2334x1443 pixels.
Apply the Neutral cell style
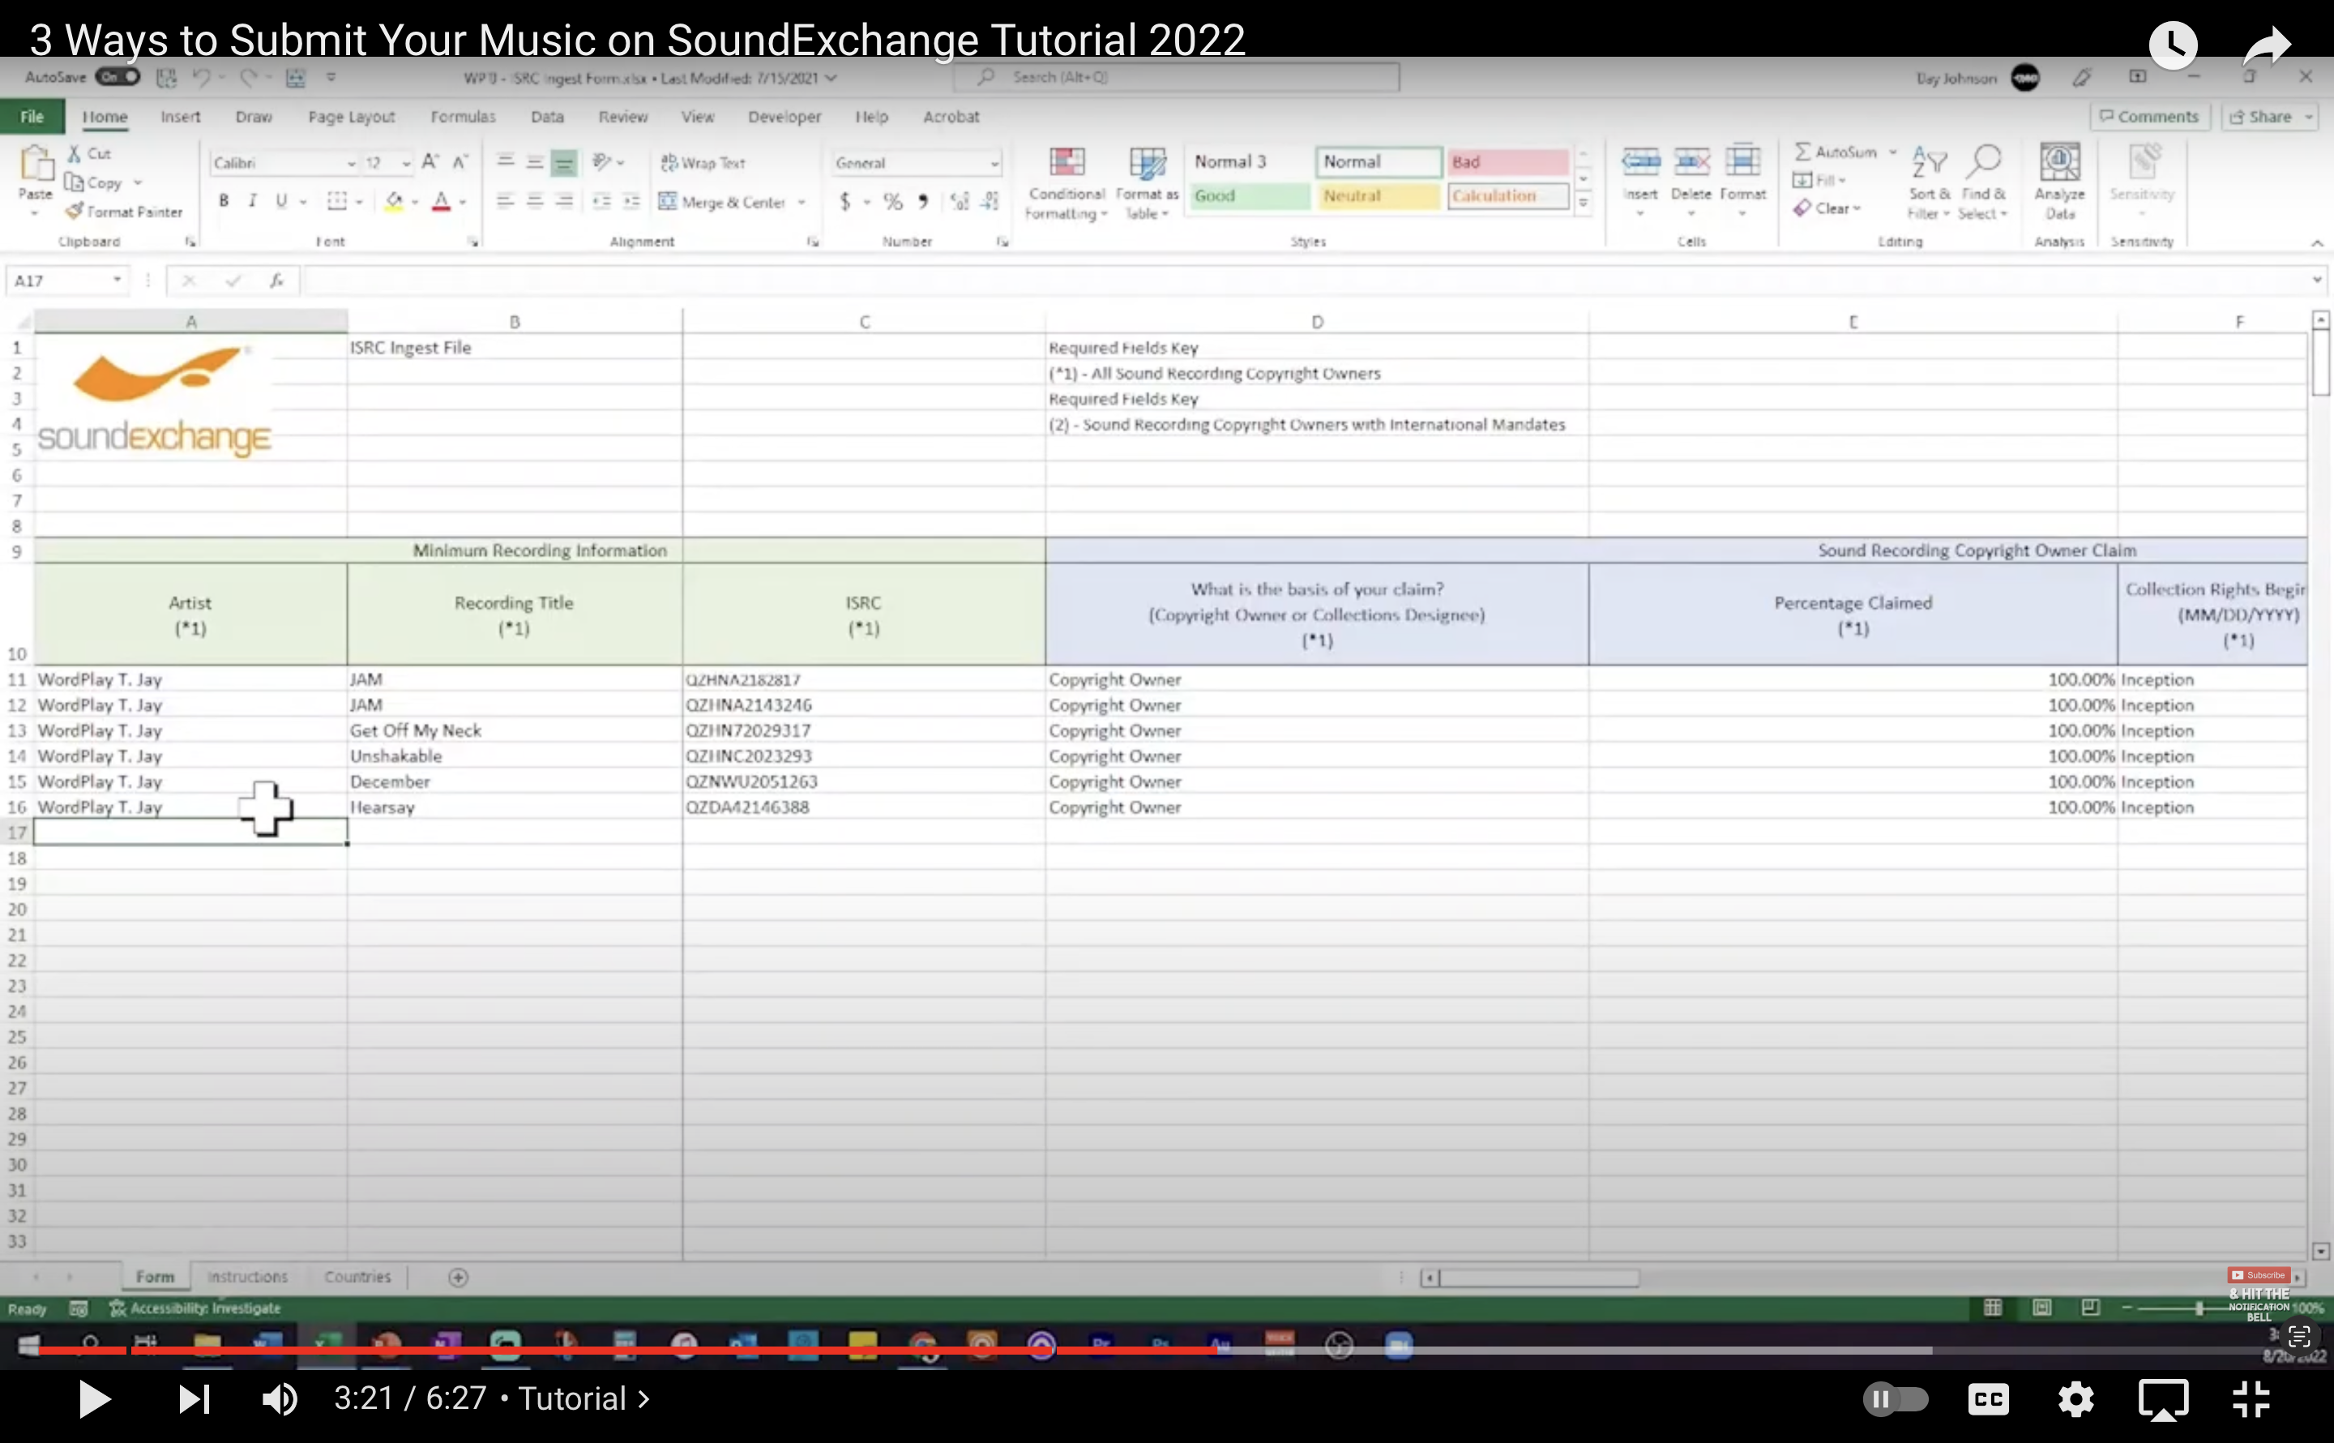(x=1378, y=195)
